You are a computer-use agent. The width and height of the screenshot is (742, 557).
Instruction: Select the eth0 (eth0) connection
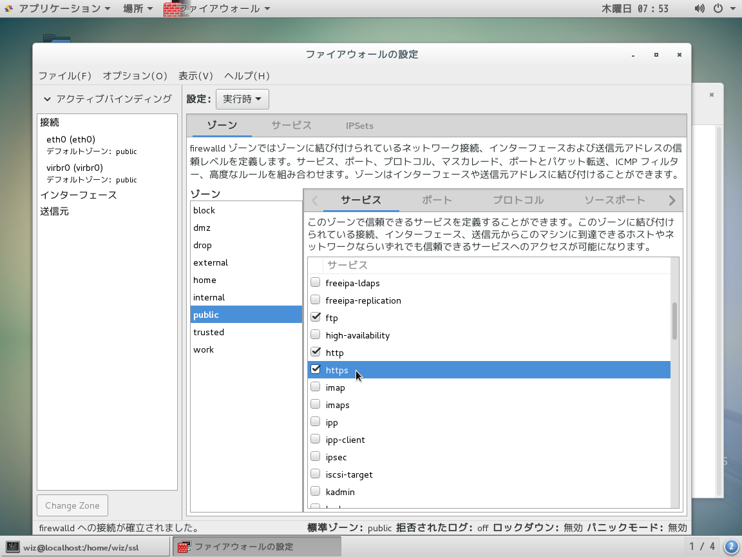click(x=107, y=145)
